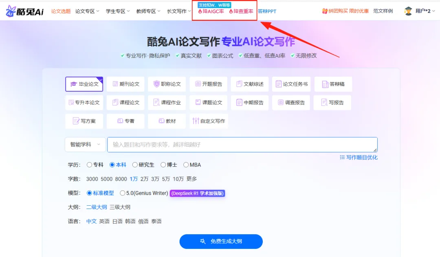Click the icon beside 课程作业
This screenshot has height=257, width=440.
click(156, 102)
